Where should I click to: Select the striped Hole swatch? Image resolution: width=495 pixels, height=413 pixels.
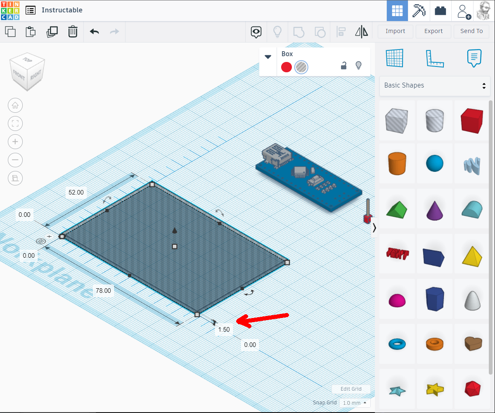pyautogui.click(x=301, y=67)
